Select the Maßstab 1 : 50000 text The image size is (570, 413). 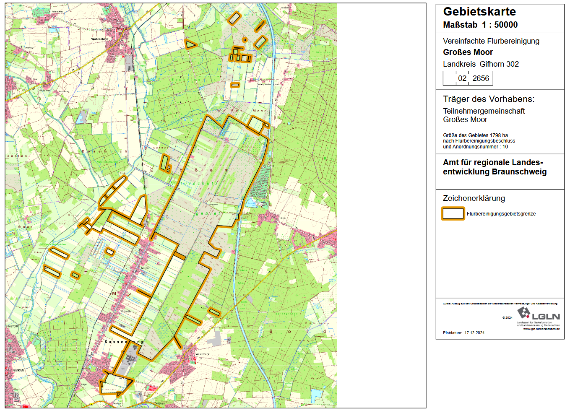[x=480, y=25]
